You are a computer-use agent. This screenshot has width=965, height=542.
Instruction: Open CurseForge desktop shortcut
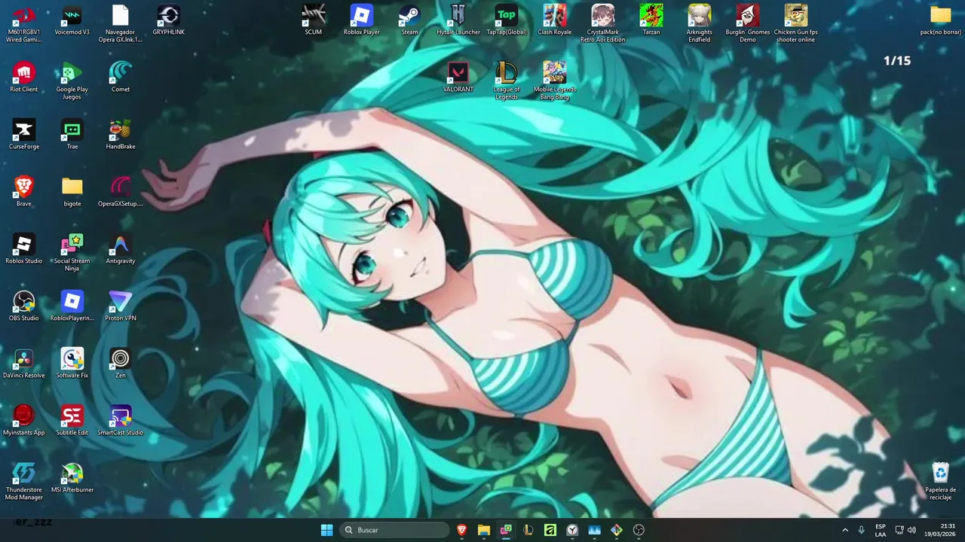point(24,134)
